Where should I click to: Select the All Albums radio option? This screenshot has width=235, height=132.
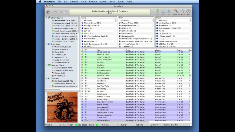157,20
